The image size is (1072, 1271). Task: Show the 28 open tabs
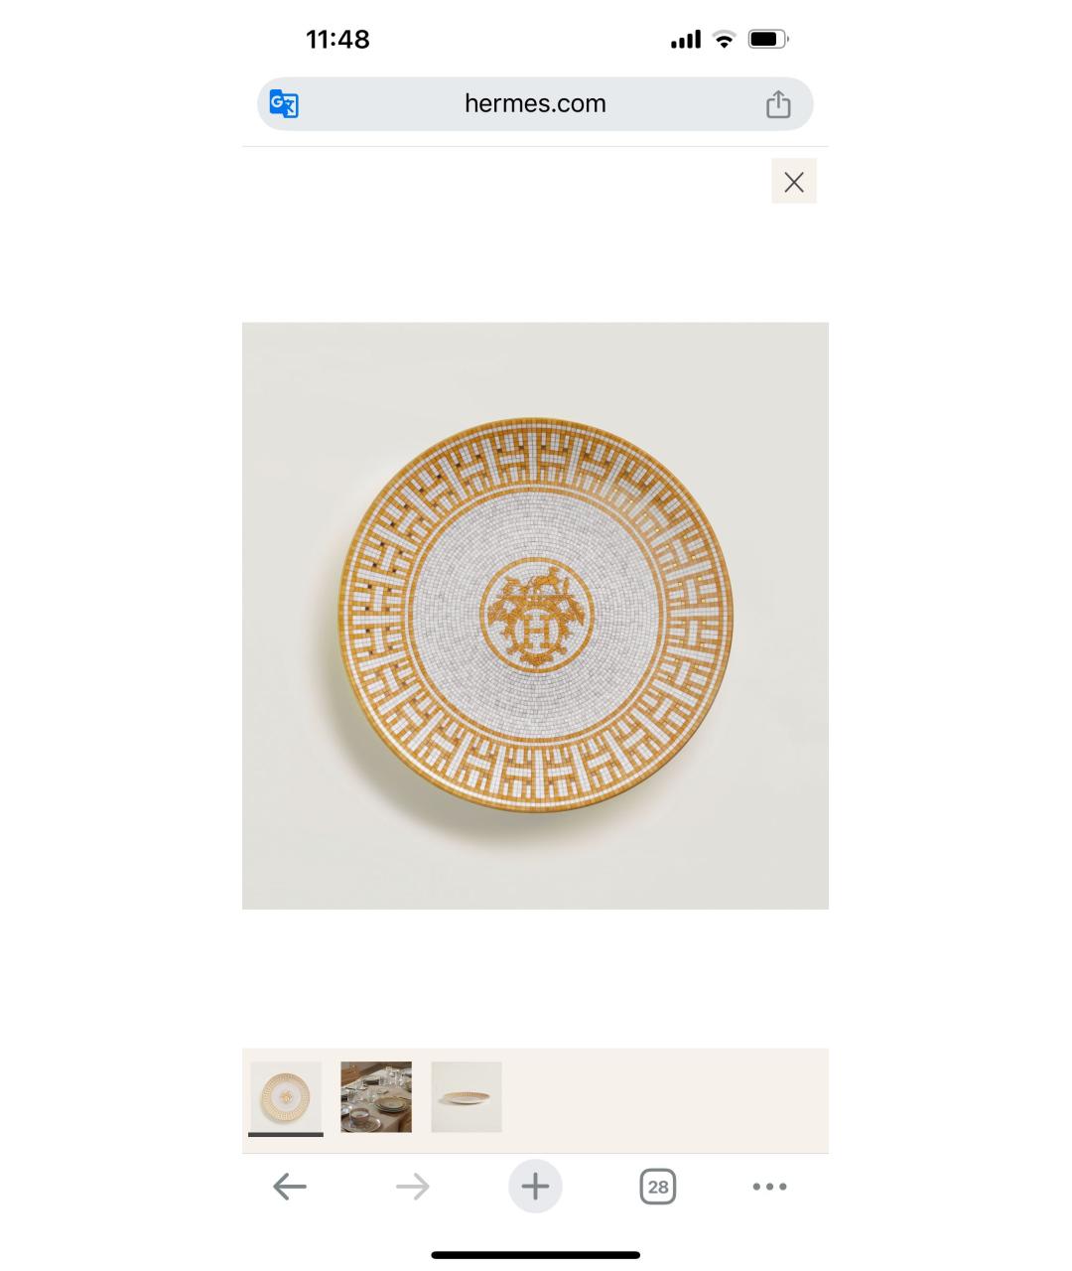tap(657, 1187)
